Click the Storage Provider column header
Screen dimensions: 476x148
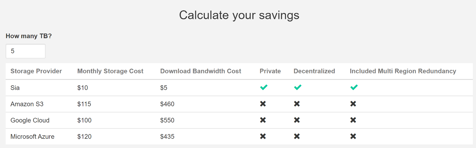pyautogui.click(x=36, y=71)
